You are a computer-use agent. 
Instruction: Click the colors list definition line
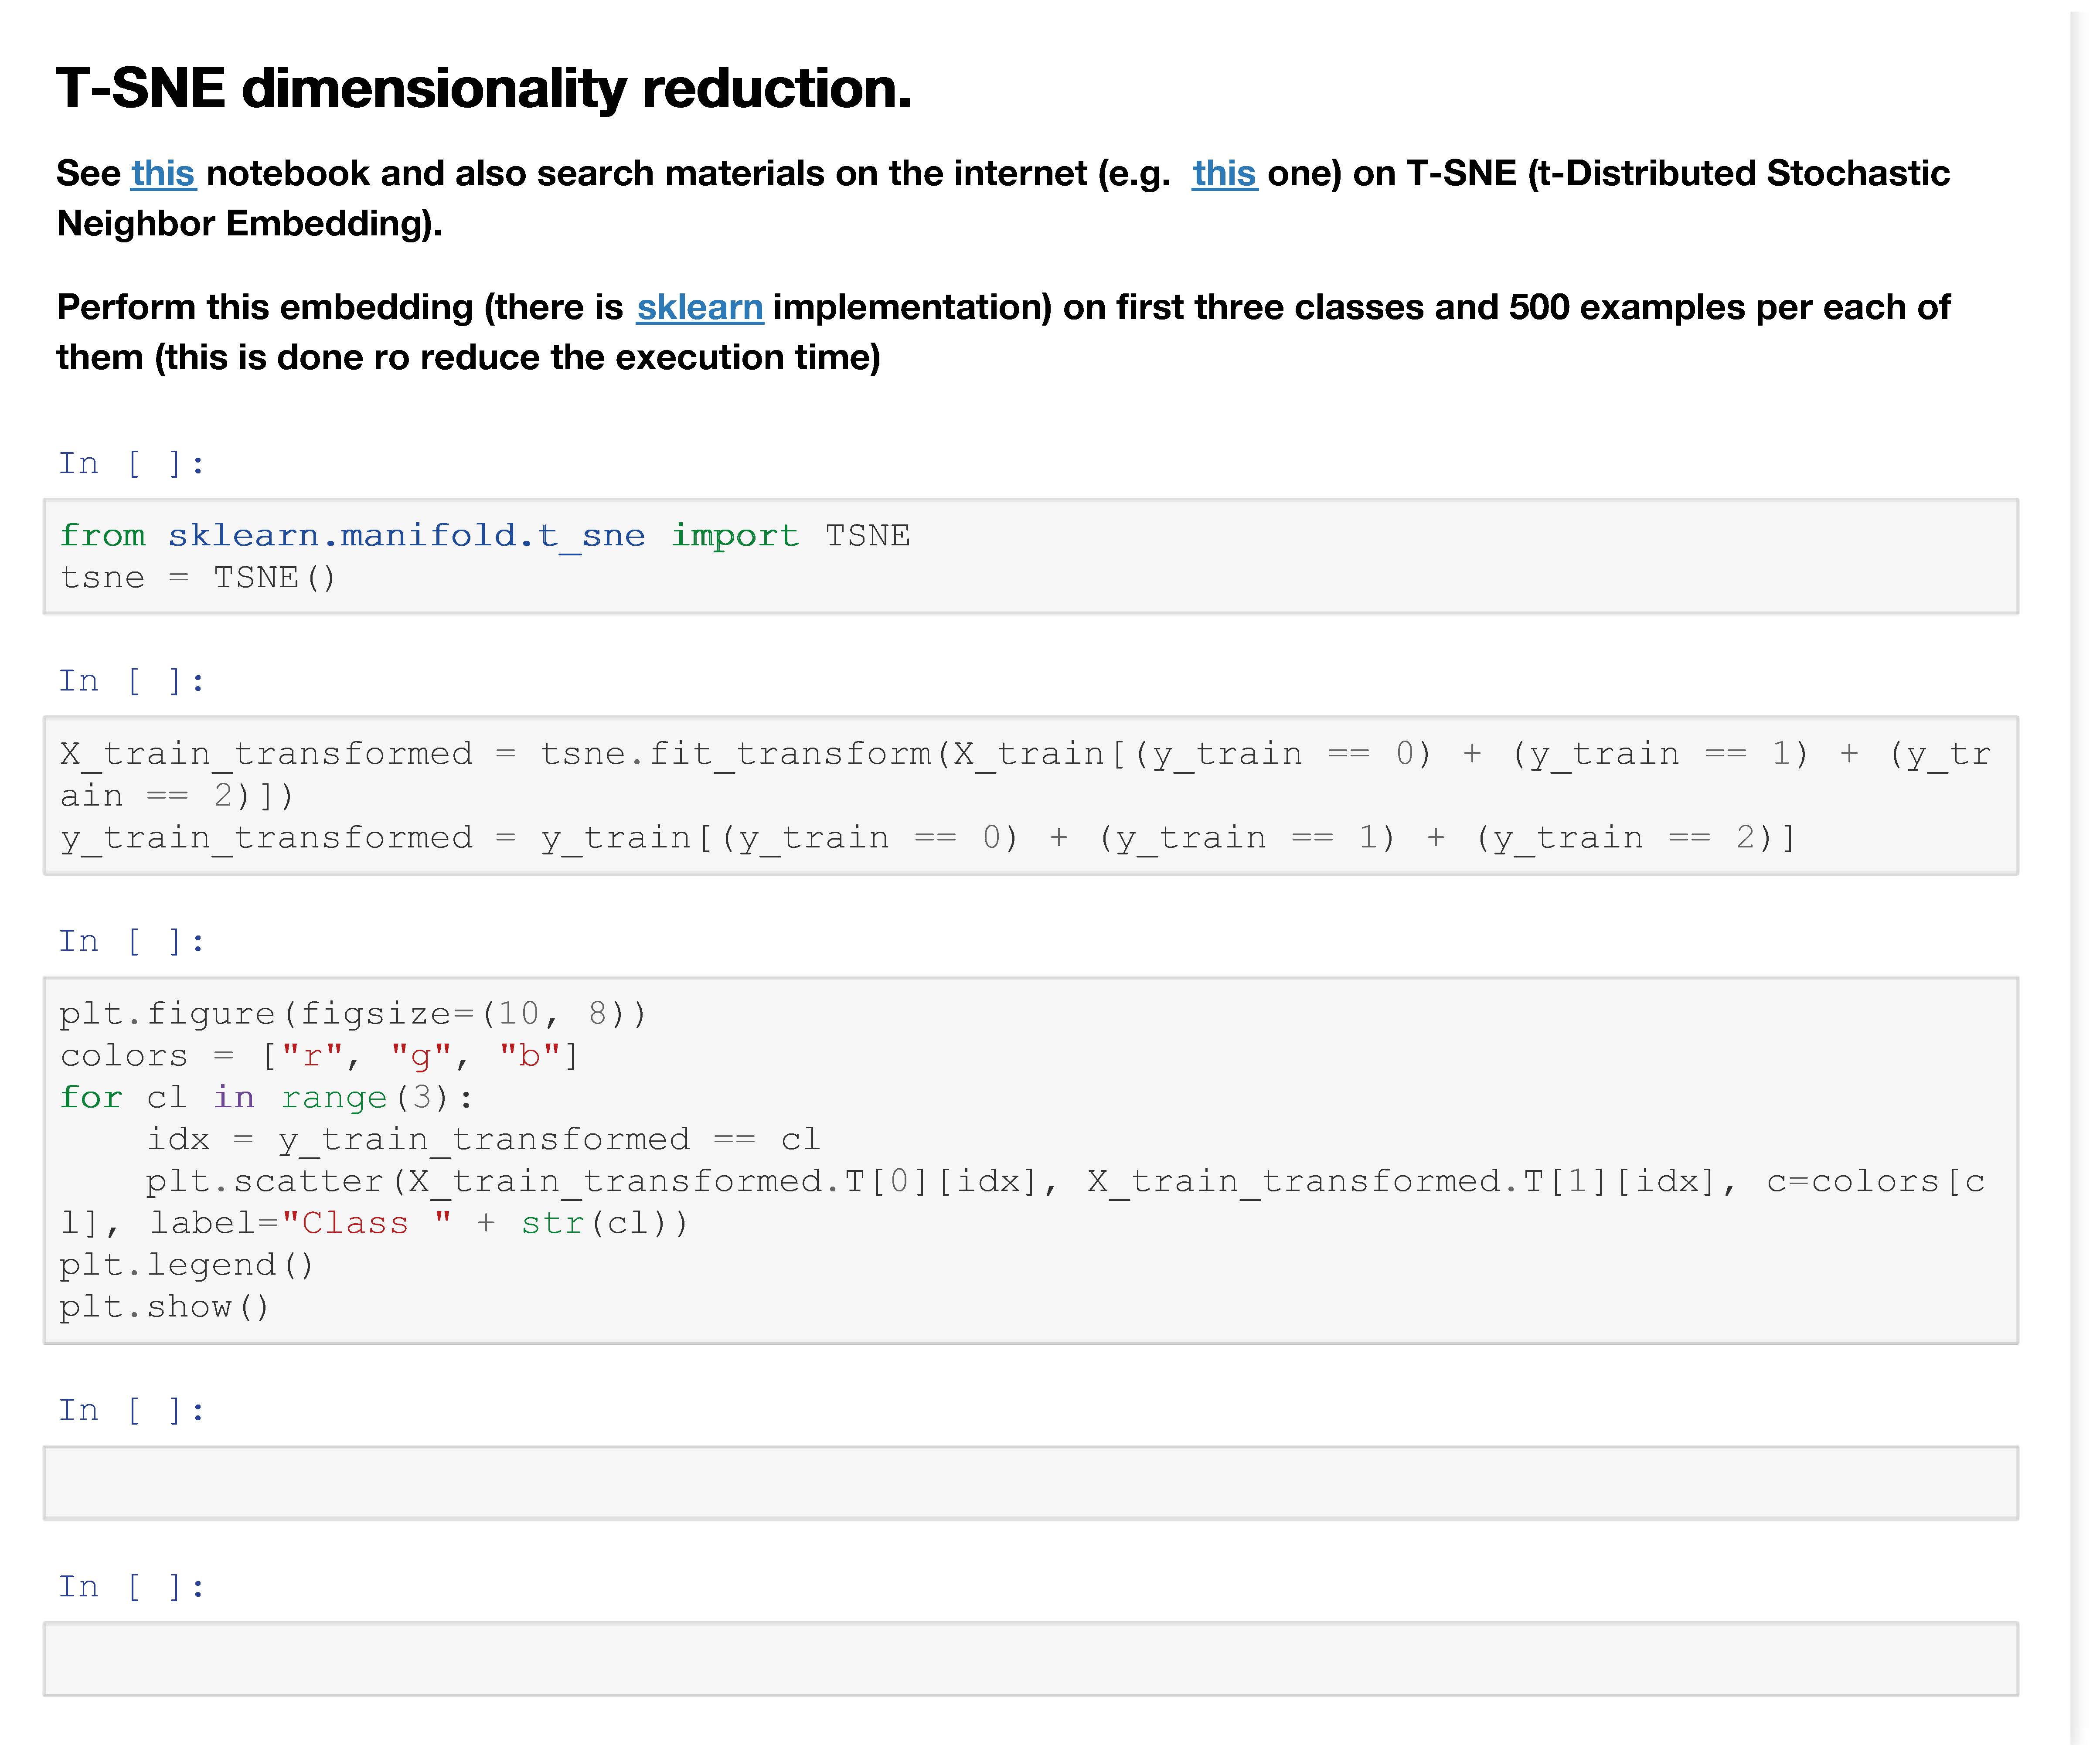[x=318, y=1055]
